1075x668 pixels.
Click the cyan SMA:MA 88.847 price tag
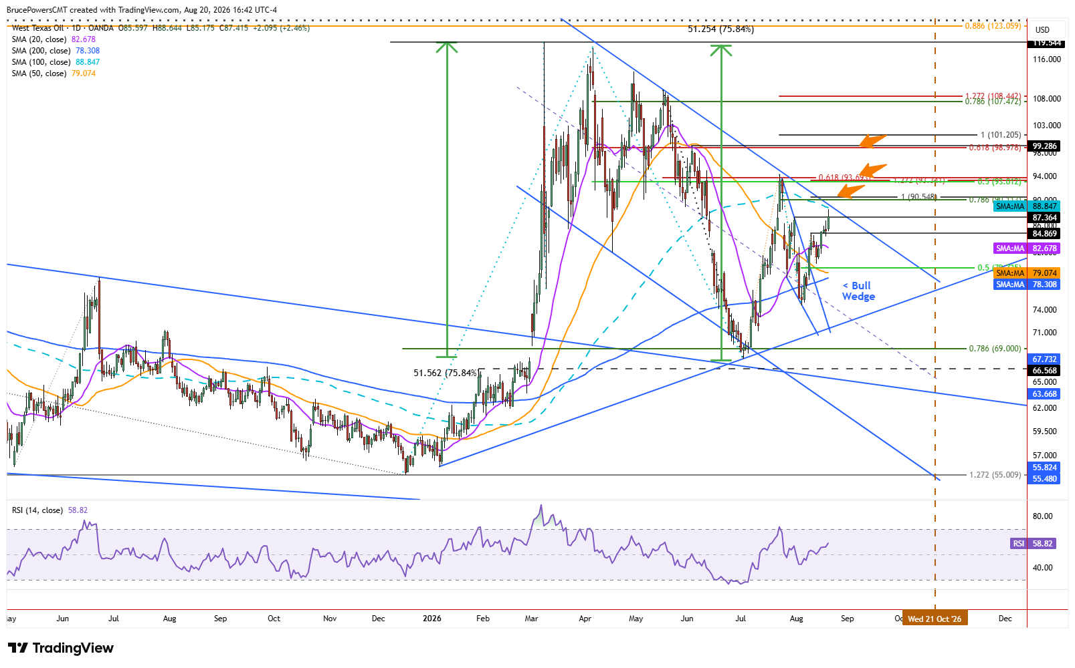point(1025,206)
